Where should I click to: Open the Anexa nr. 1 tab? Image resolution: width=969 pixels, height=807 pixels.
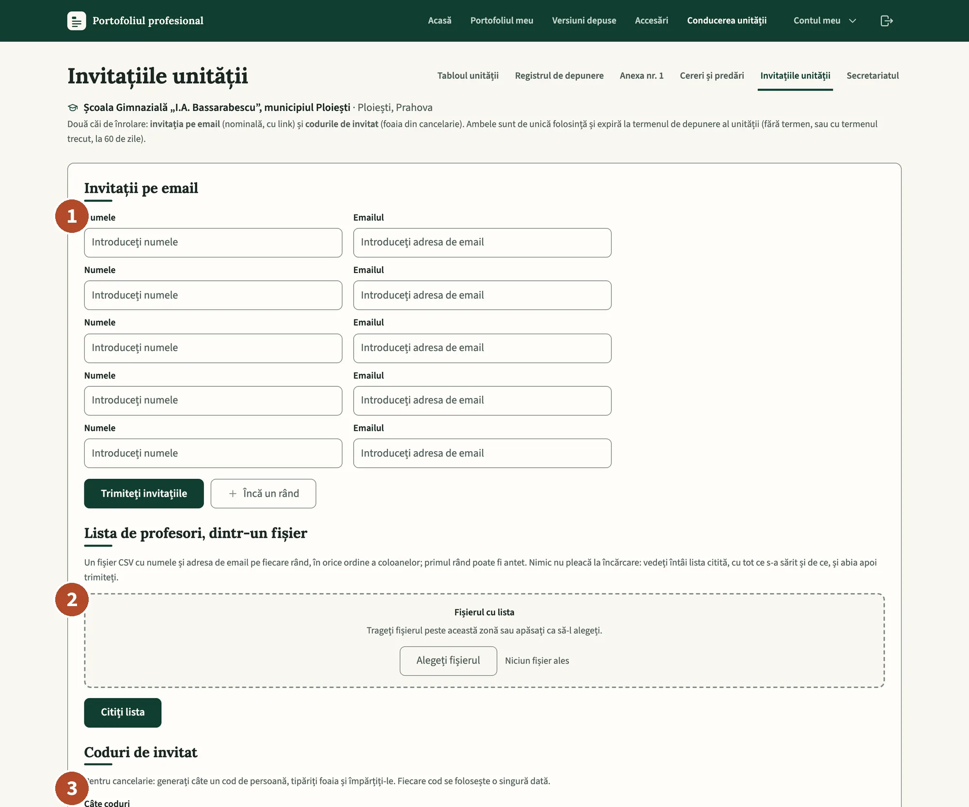coord(641,76)
